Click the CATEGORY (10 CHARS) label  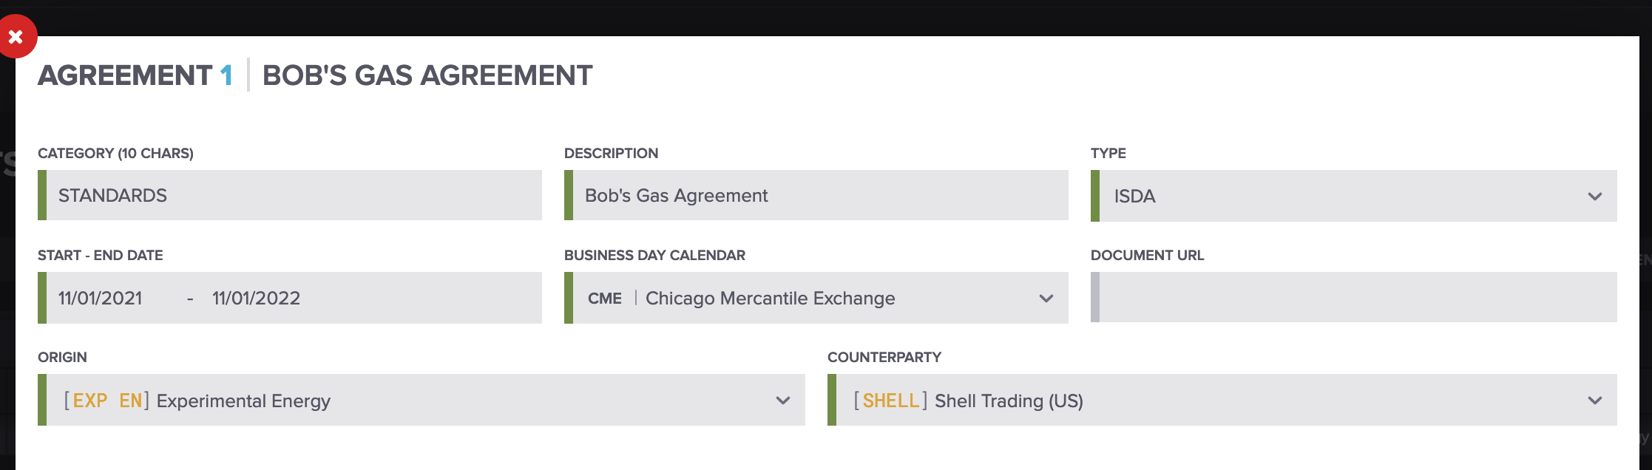tap(115, 154)
